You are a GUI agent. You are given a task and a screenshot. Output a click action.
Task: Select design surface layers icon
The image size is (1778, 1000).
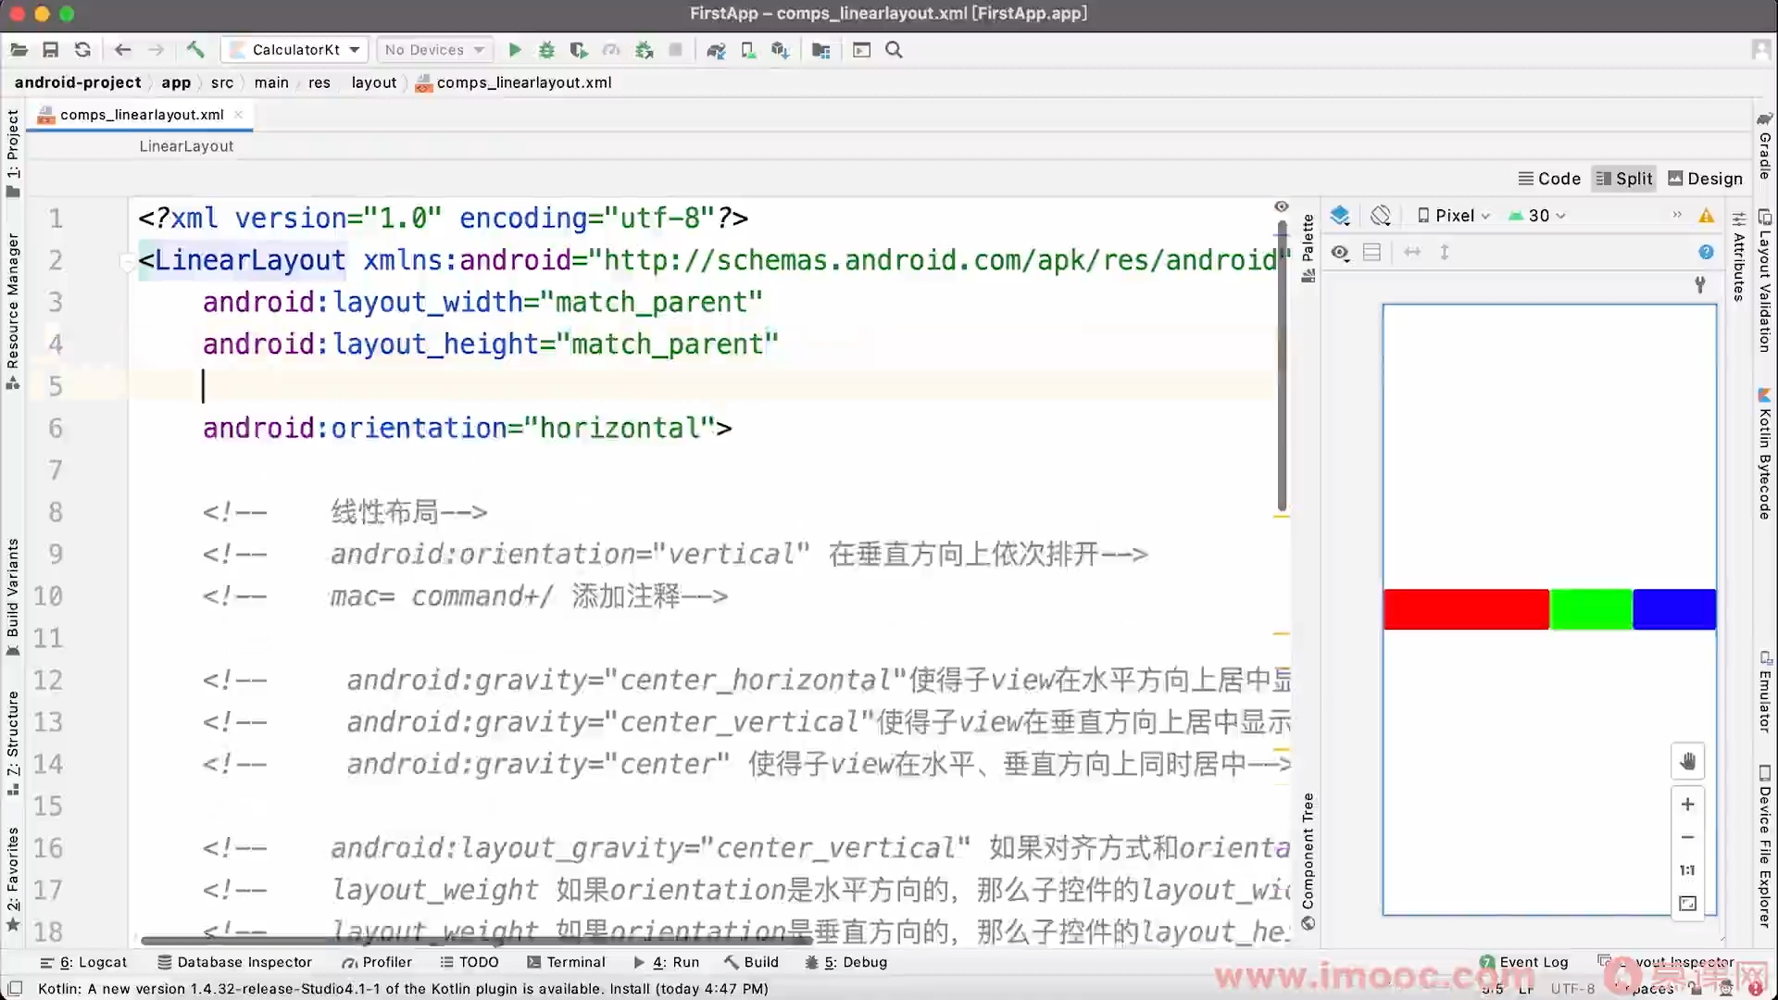tap(1340, 216)
